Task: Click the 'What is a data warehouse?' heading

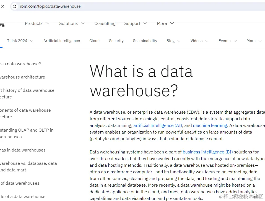Action: pyautogui.click(x=141, y=81)
